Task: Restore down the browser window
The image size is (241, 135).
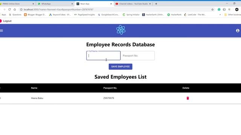Action: coord(234,3)
